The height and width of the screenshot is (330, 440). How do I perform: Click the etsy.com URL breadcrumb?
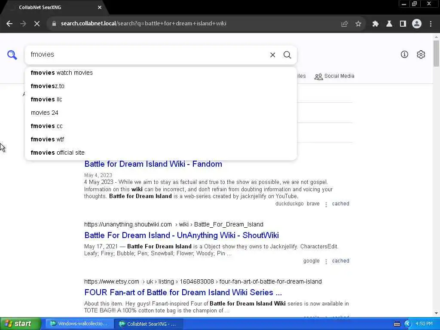click(x=203, y=281)
